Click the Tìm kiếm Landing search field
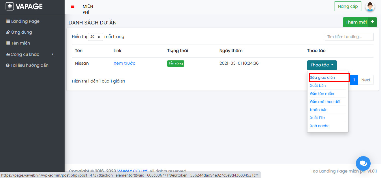The image size is (381, 178). pos(349,37)
